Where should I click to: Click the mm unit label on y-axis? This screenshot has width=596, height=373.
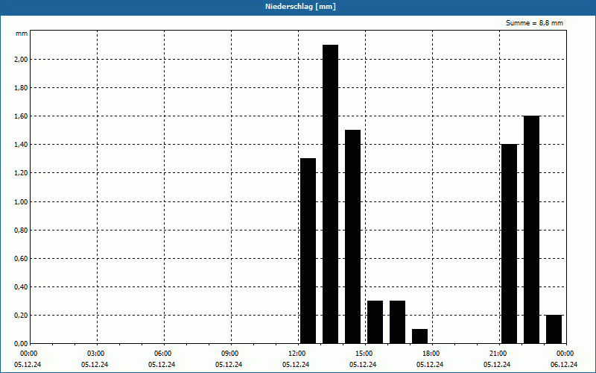coord(22,34)
